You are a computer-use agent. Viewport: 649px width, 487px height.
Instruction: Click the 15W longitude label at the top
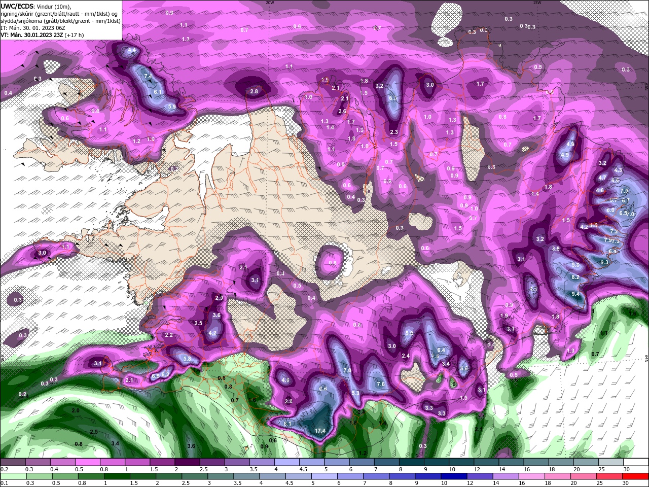pyautogui.click(x=537, y=2)
